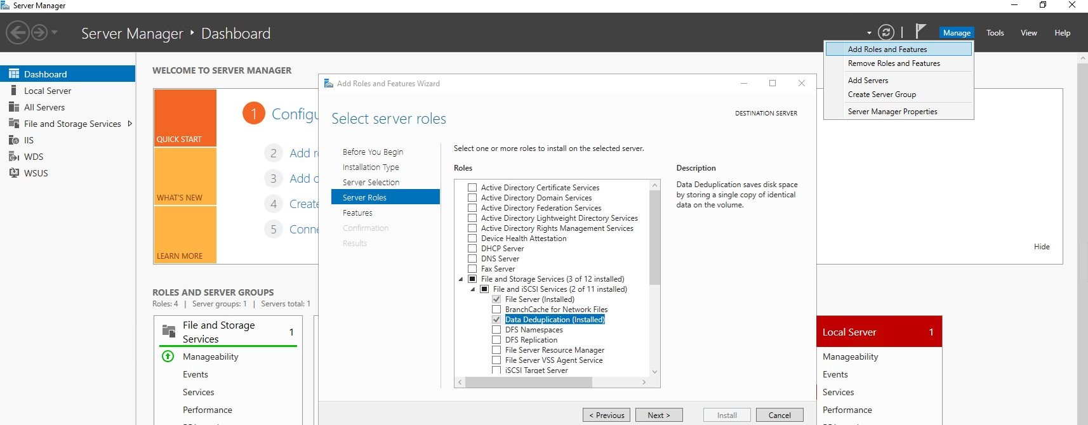The image size is (1088, 425).
Task: Open the notifications flag icon
Action: click(x=920, y=31)
